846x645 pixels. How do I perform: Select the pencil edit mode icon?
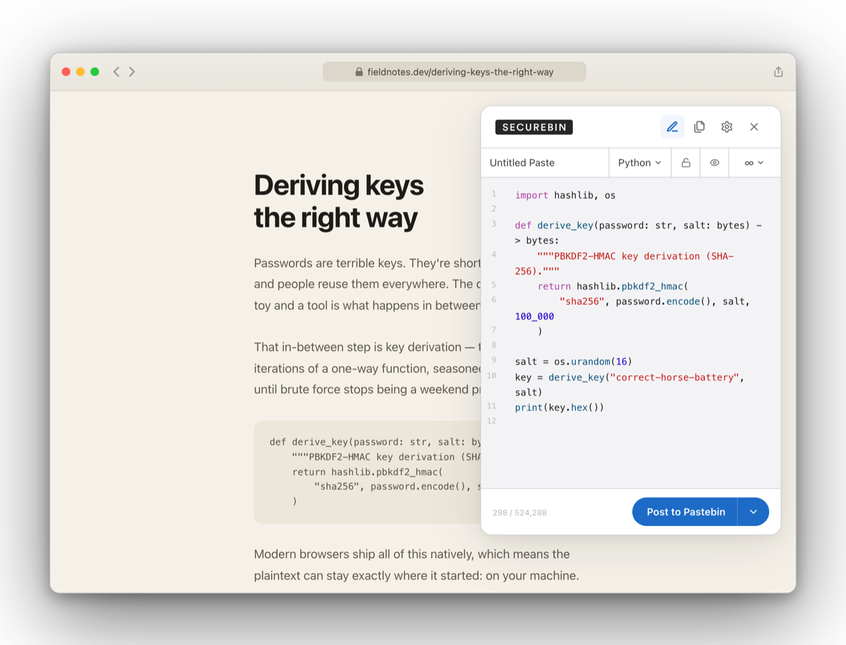coord(672,127)
